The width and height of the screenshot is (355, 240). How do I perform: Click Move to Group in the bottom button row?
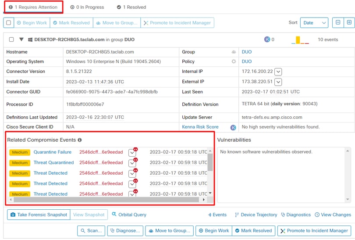tap(169, 231)
